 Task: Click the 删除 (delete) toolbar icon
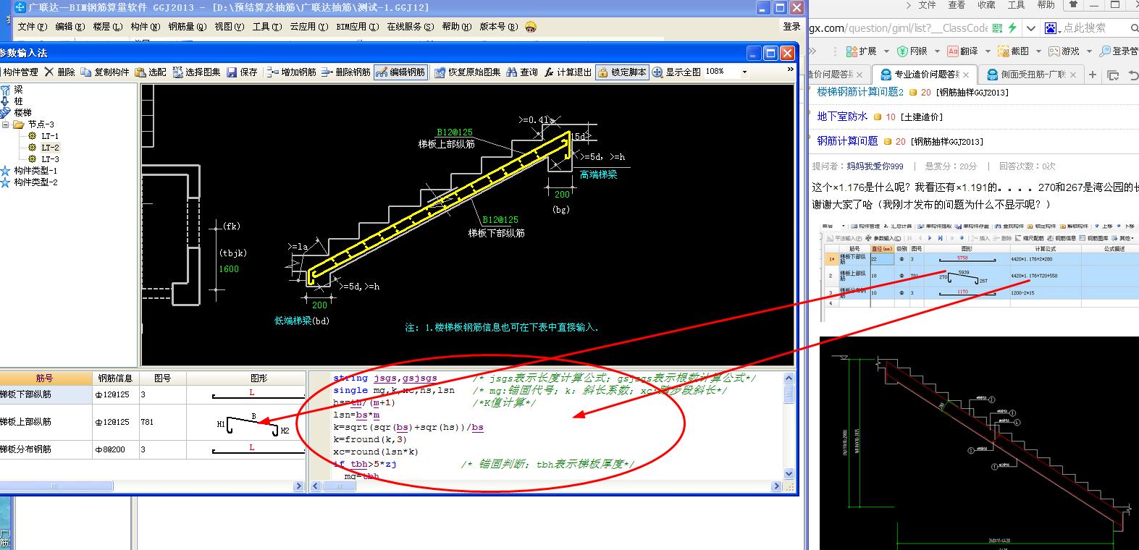pyautogui.click(x=49, y=72)
